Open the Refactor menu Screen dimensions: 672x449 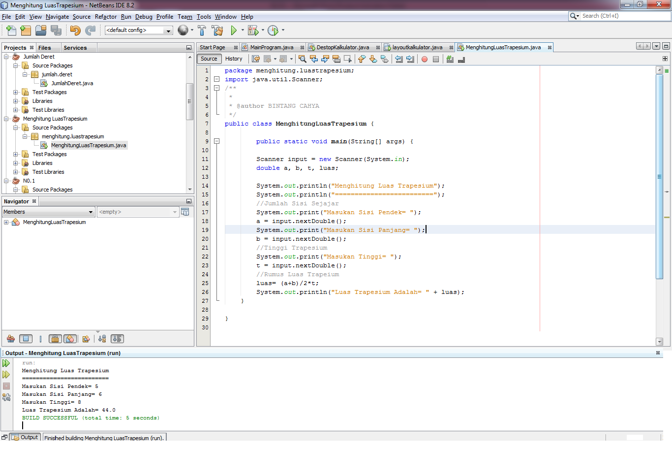(105, 16)
